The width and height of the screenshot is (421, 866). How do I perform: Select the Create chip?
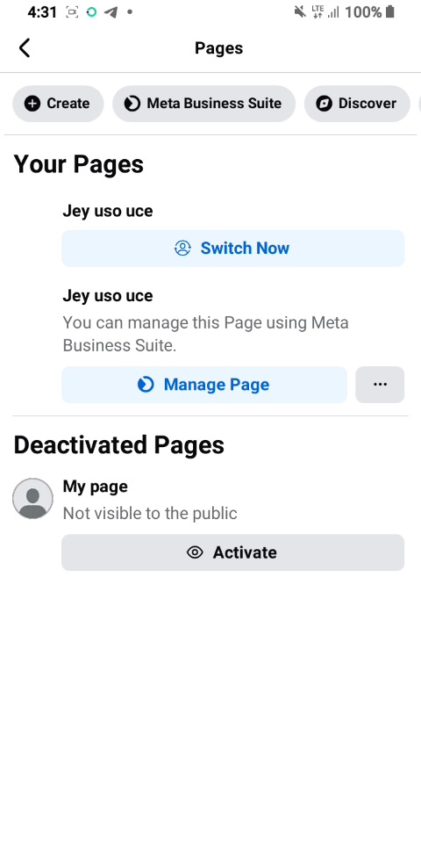coord(58,104)
